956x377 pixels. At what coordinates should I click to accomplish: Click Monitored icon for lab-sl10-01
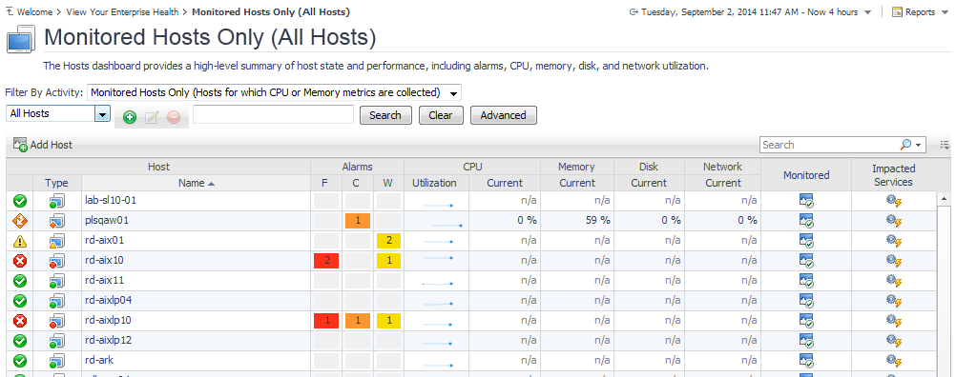point(806,201)
